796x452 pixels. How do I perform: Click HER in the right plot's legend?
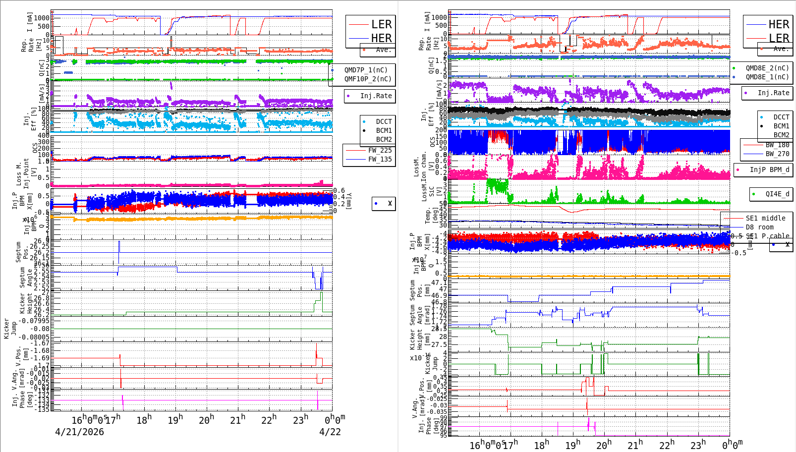pyautogui.click(x=779, y=24)
